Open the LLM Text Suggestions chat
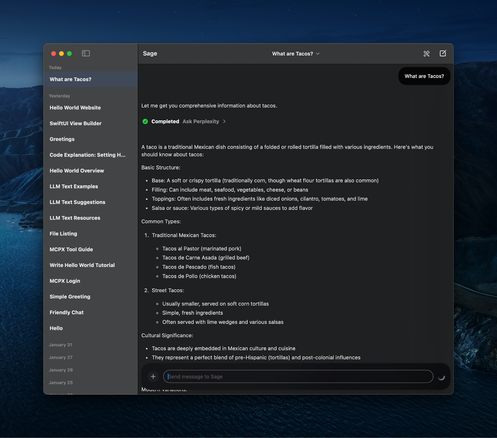 (91, 202)
